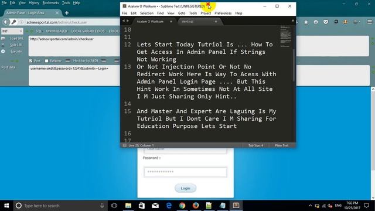This screenshot has width=375, height=211.
Task: Click the HackBar Execute icon
Action: (3, 51)
